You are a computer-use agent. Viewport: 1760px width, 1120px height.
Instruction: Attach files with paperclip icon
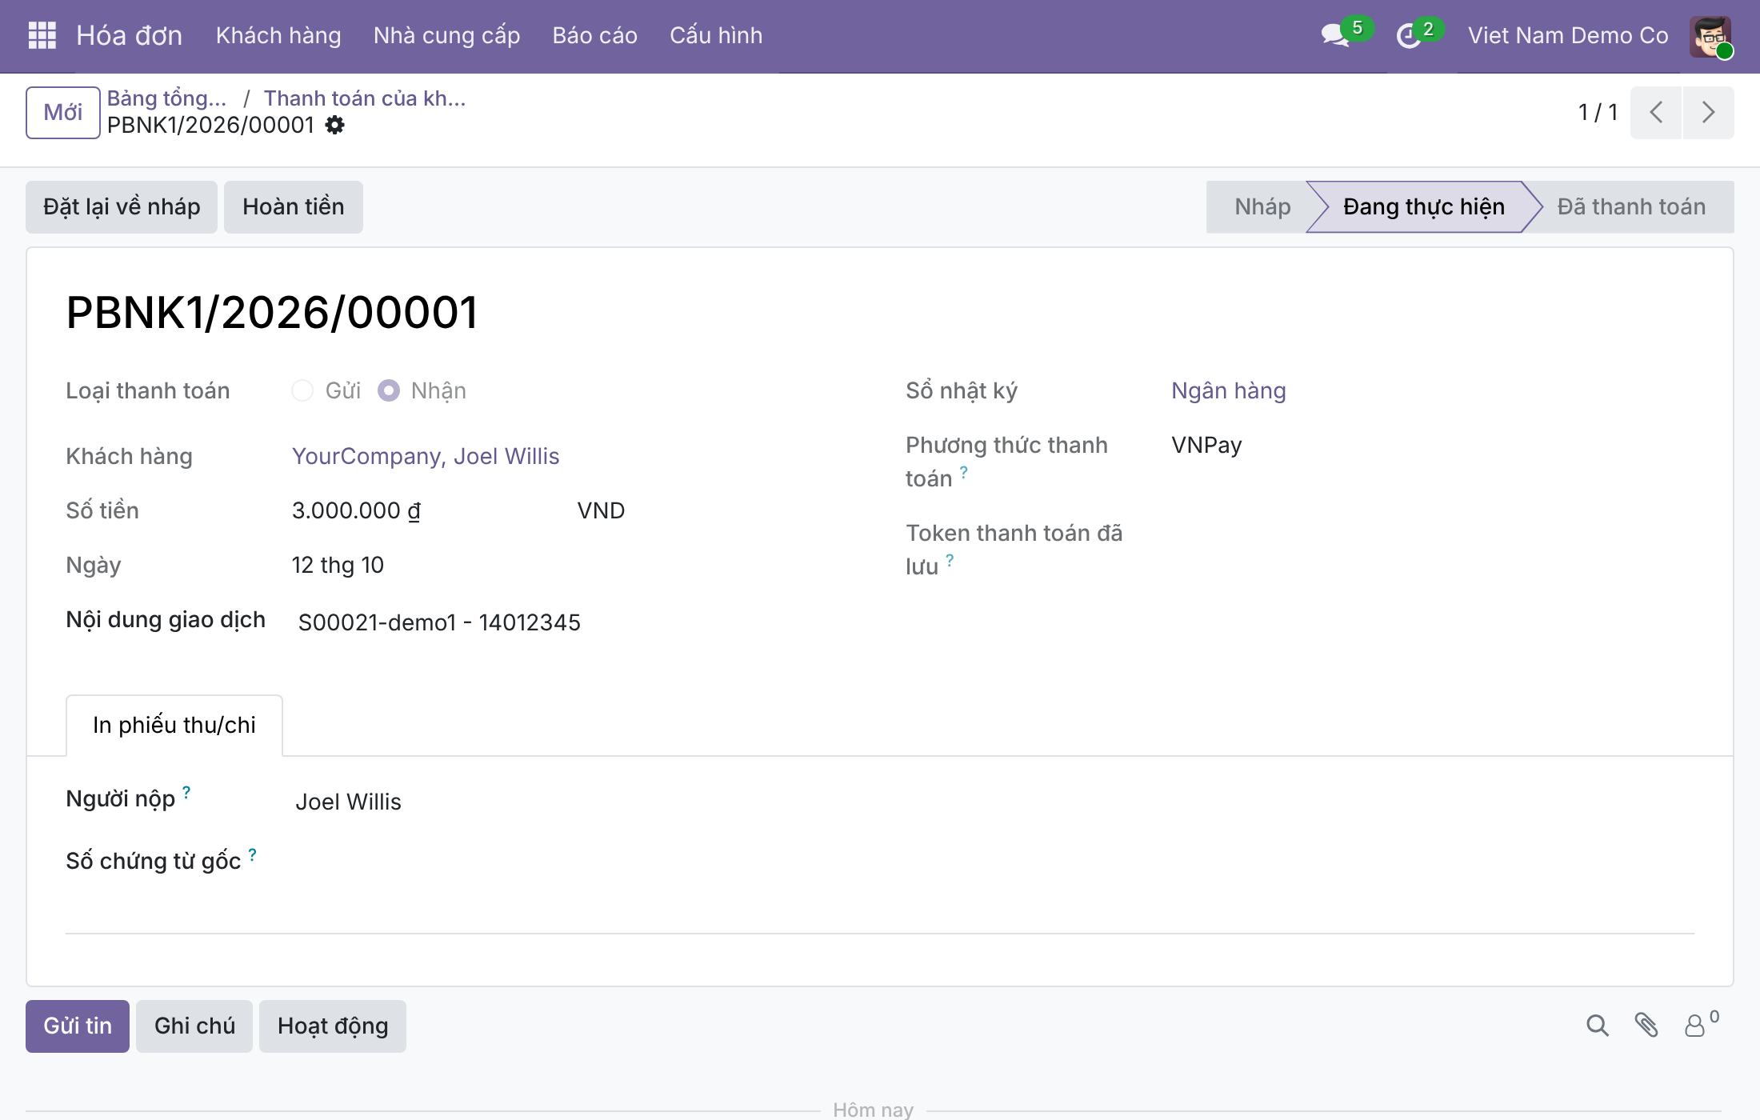tap(1646, 1026)
